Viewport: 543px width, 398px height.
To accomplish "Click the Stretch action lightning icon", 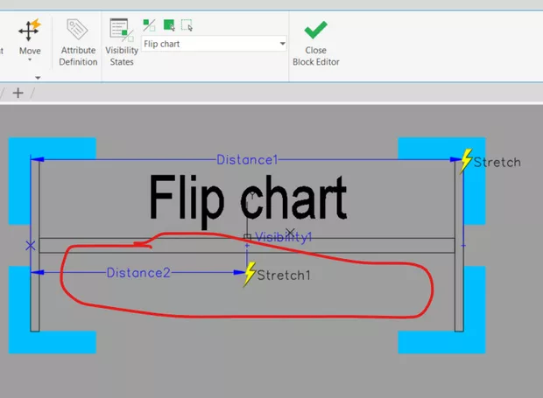I will point(466,161).
